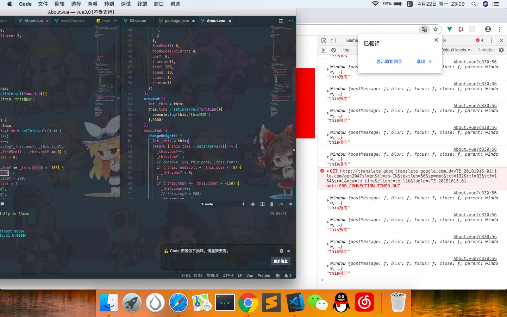Open the Chrome profile avatar menu
The image size is (507, 317).
[488, 29]
